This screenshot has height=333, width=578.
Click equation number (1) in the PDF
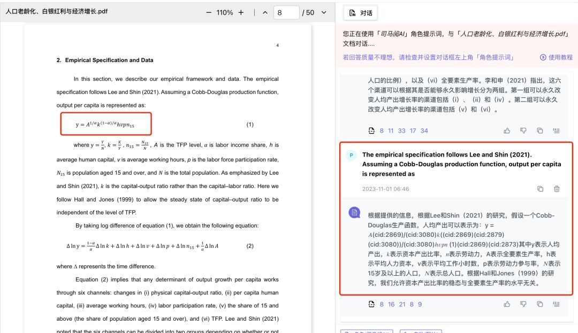click(x=250, y=125)
